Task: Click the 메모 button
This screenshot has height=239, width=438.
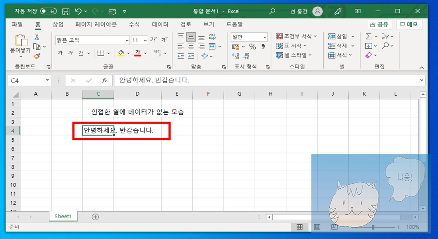Action: tap(409, 25)
